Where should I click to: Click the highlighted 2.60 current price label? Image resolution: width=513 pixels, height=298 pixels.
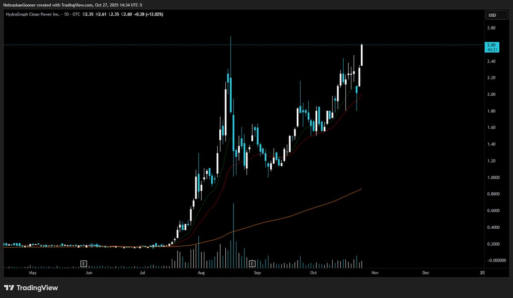click(492, 44)
